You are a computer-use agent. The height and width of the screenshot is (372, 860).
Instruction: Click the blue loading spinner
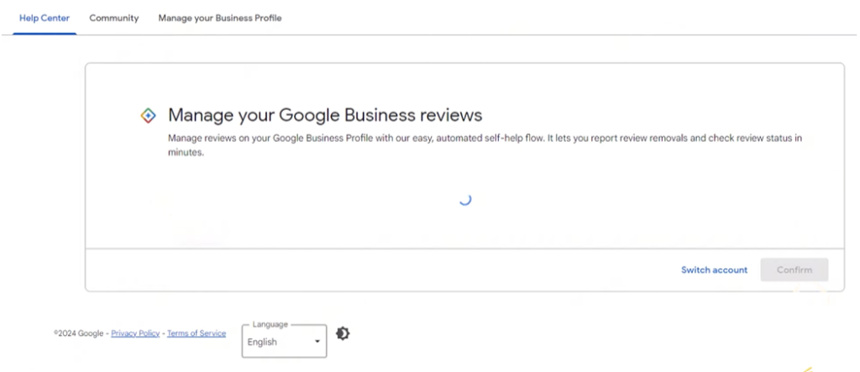(x=464, y=199)
